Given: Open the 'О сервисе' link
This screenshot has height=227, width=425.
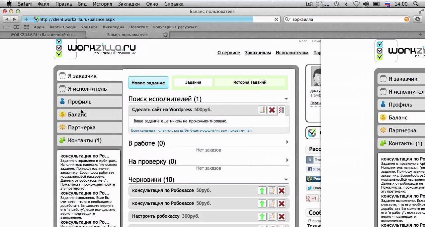Looking at the screenshot, I should click(x=229, y=53).
